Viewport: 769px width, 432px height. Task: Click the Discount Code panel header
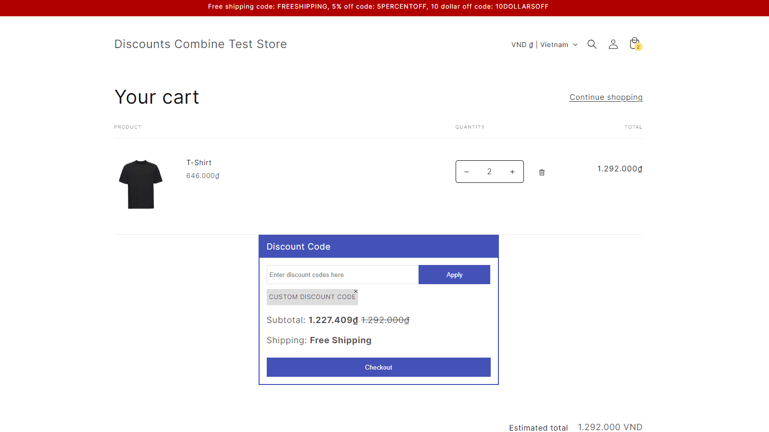click(x=298, y=246)
